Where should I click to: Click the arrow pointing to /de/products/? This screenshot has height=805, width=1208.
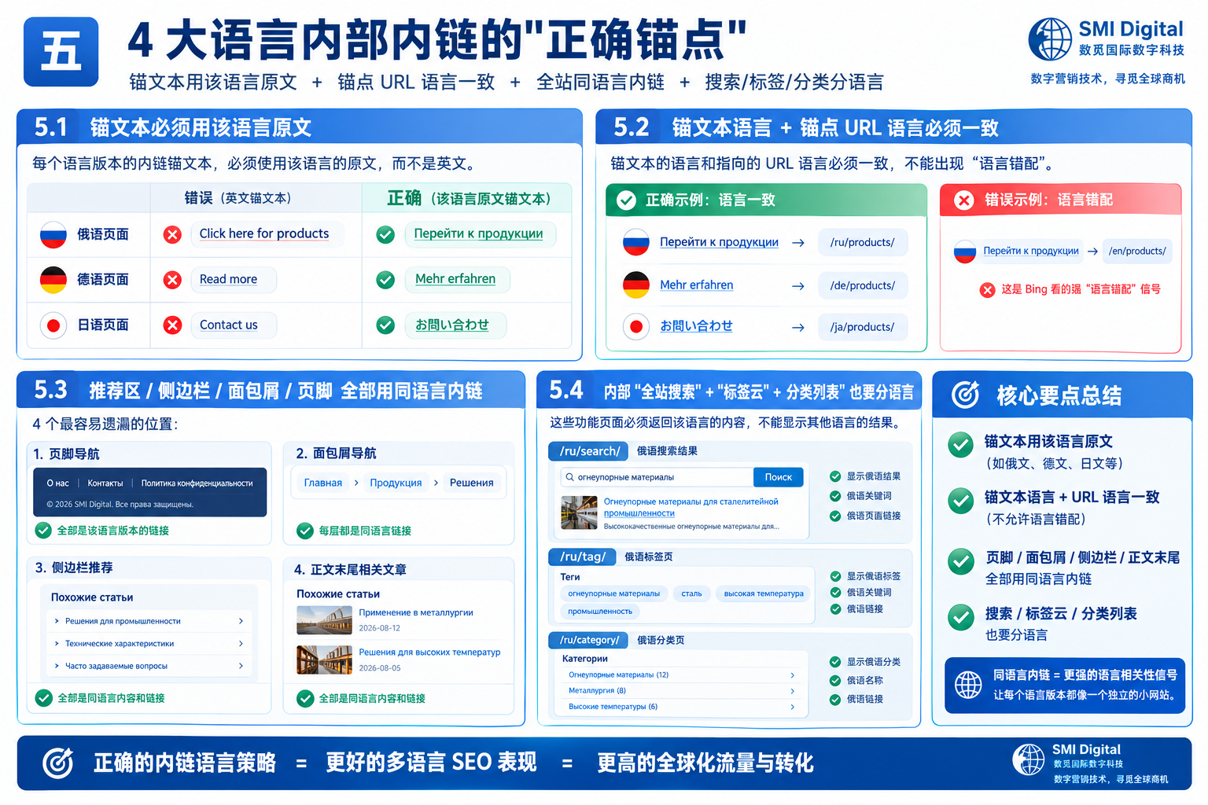(797, 286)
